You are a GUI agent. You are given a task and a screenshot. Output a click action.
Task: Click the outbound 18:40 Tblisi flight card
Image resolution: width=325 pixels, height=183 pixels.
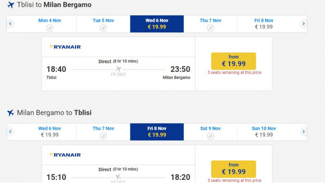click(x=118, y=69)
